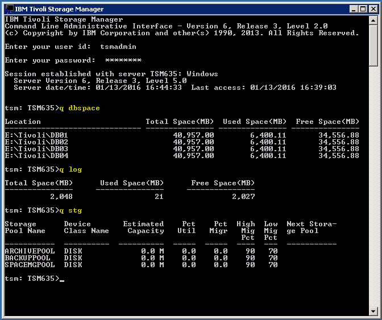Click DB04 free space 34,556.88

click(339, 155)
